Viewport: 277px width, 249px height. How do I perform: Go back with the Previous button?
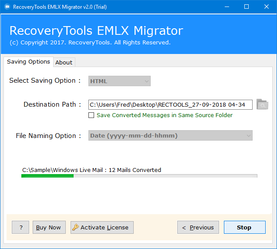pyautogui.click(x=198, y=227)
